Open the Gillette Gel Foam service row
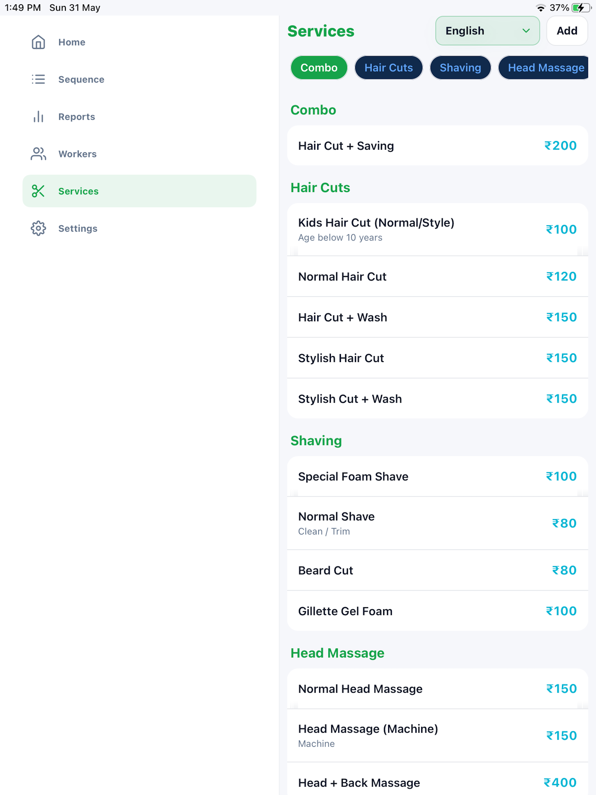Screen dimensions: 596x795 [x=437, y=611]
